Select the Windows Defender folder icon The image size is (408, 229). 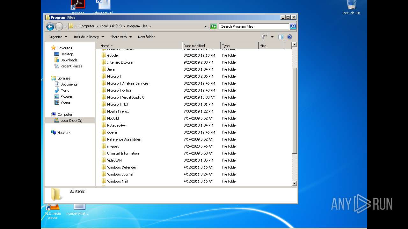104,167
